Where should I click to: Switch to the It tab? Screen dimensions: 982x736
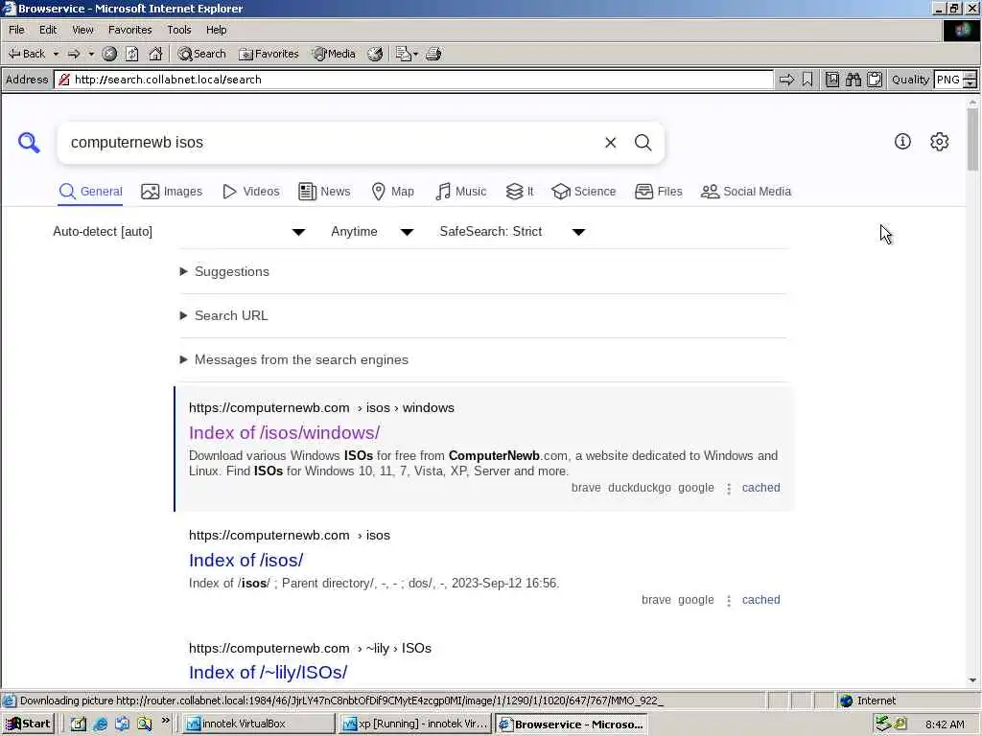(520, 192)
